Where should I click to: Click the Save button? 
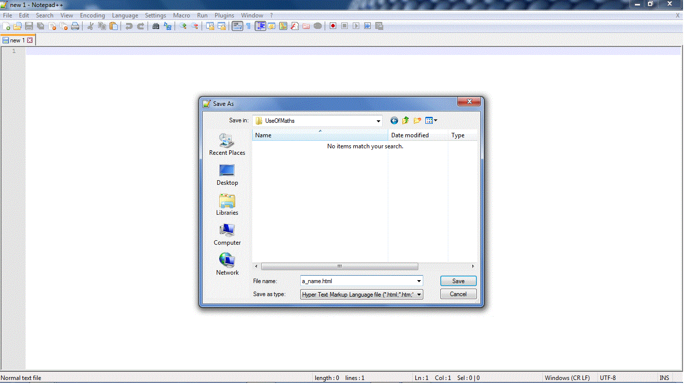click(x=458, y=281)
